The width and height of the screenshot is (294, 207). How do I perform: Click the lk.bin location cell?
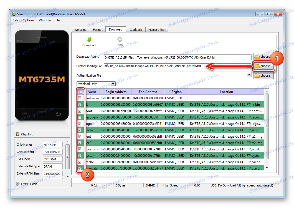(x=227, y=104)
